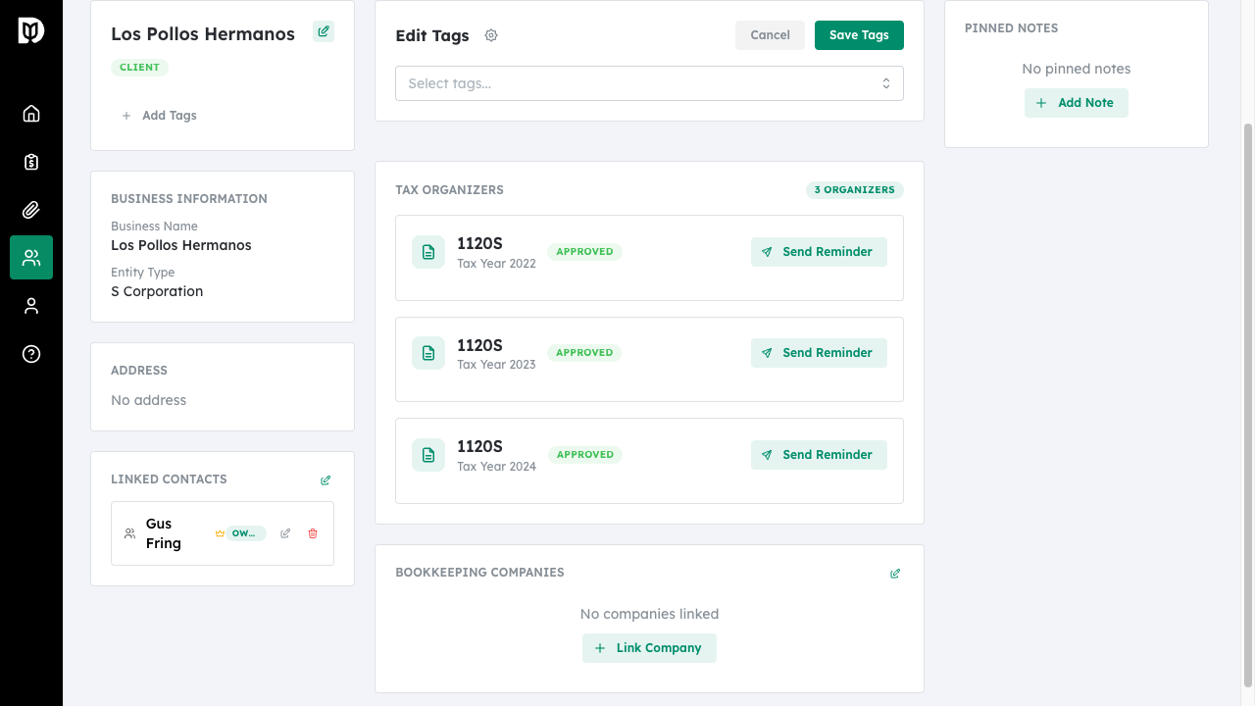Edit the Bookkeeping Companies section
1255x706 pixels.
pyautogui.click(x=894, y=574)
